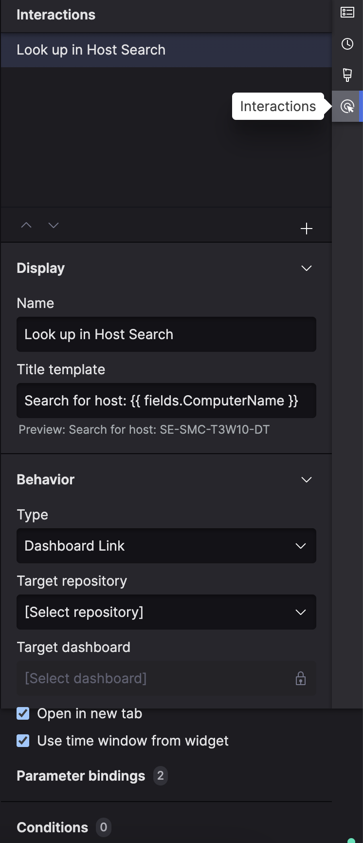363x843 pixels.
Task: Select the Interactions cursor icon
Action: coord(347,106)
